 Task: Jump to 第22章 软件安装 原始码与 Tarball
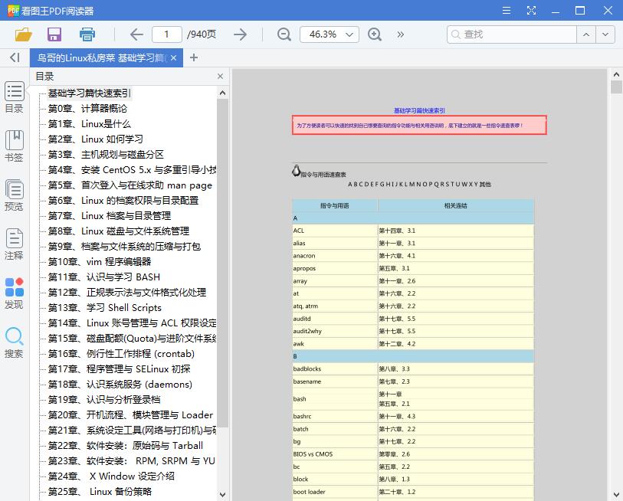click(x=126, y=446)
